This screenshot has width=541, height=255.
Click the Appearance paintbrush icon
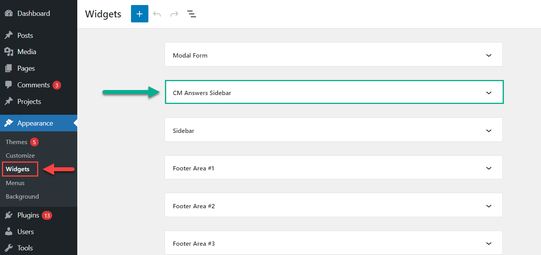point(9,123)
